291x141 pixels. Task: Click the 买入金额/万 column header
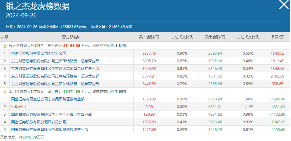(x=149, y=37)
